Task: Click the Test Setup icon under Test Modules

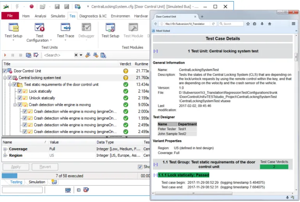Action: [x=110, y=28]
